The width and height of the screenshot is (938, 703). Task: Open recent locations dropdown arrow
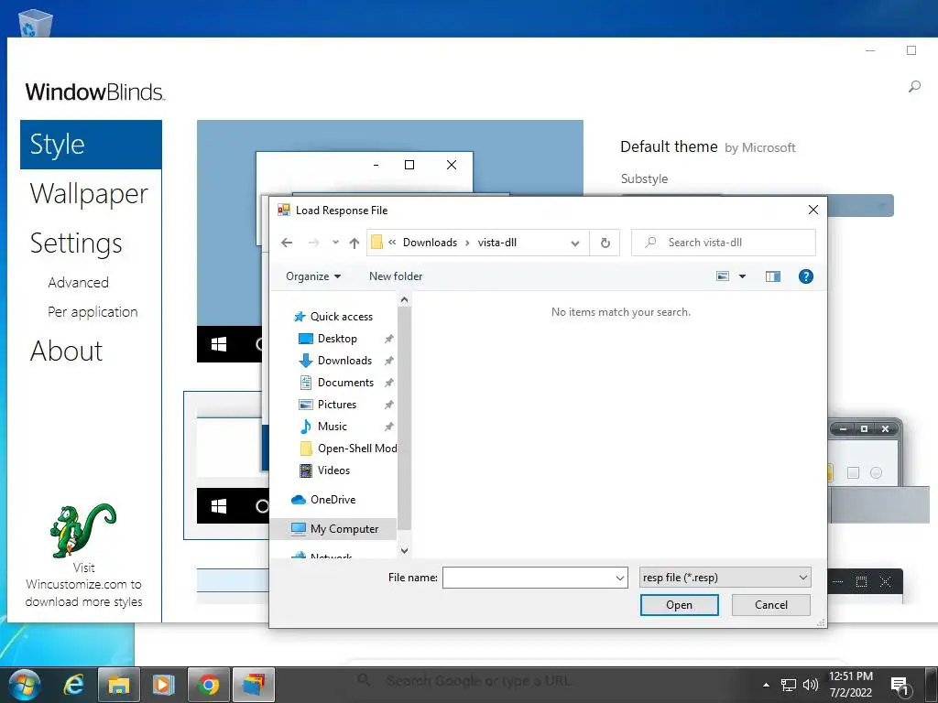335,243
